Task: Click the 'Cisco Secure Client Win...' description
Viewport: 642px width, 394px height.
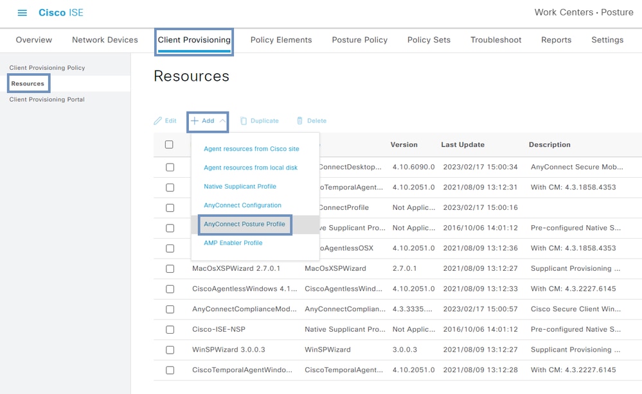Action: [576, 309]
